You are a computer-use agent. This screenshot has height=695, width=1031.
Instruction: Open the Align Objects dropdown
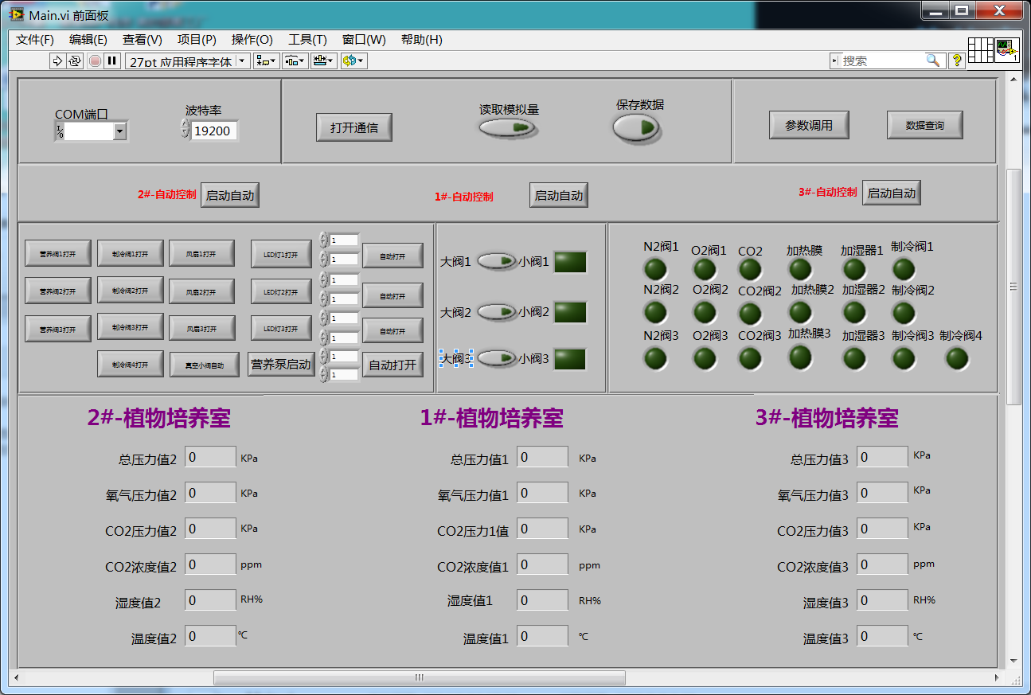pyautogui.click(x=266, y=61)
